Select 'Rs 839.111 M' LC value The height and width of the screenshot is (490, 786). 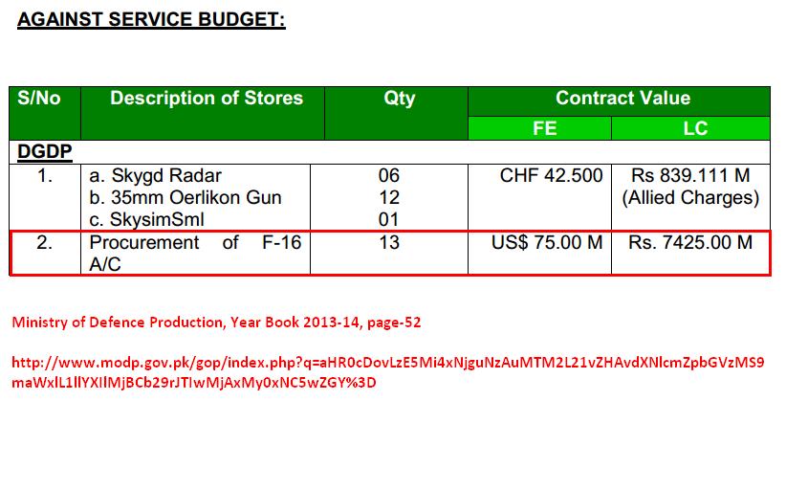(x=690, y=175)
